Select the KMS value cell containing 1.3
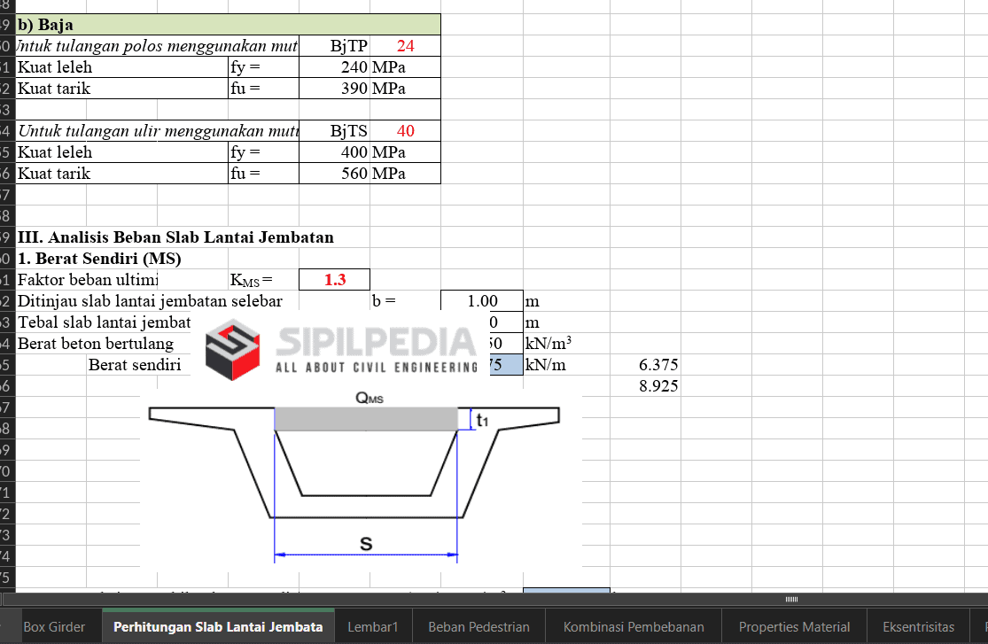 pyautogui.click(x=334, y=280)
